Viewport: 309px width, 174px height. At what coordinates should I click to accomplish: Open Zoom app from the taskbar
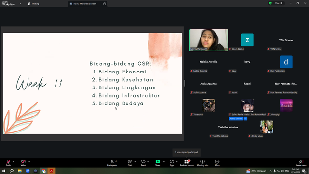coord(28,171)
